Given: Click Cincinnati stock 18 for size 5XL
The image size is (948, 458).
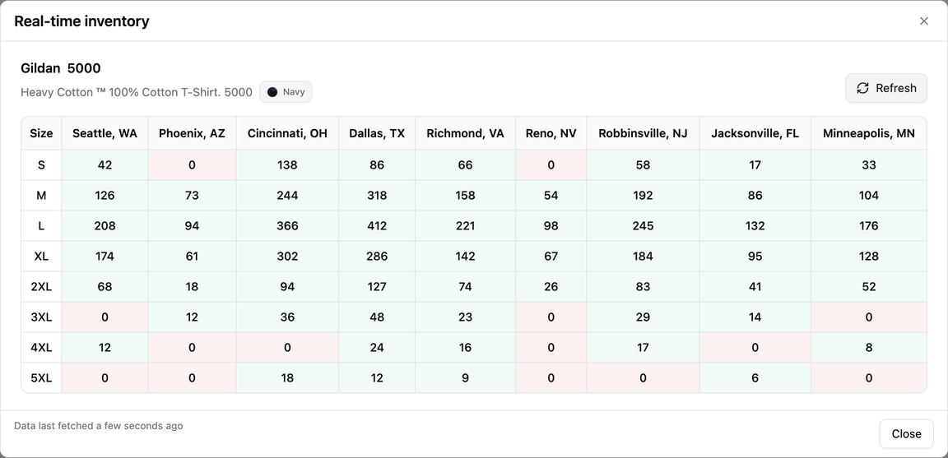Looking at the screenshot, I should point(287,378).
